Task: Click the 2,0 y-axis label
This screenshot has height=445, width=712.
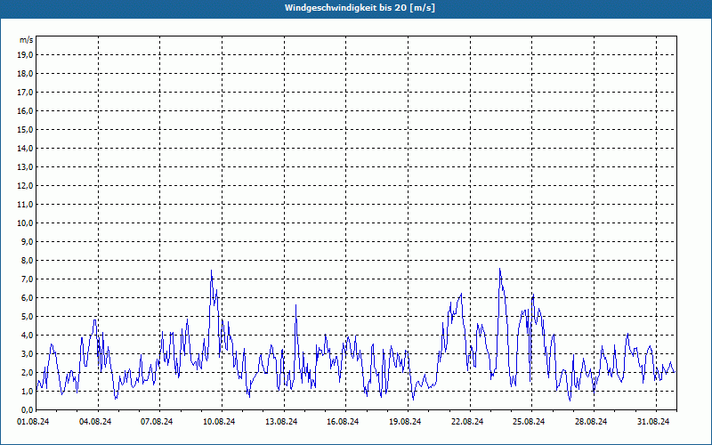Action: click(27, 372)
